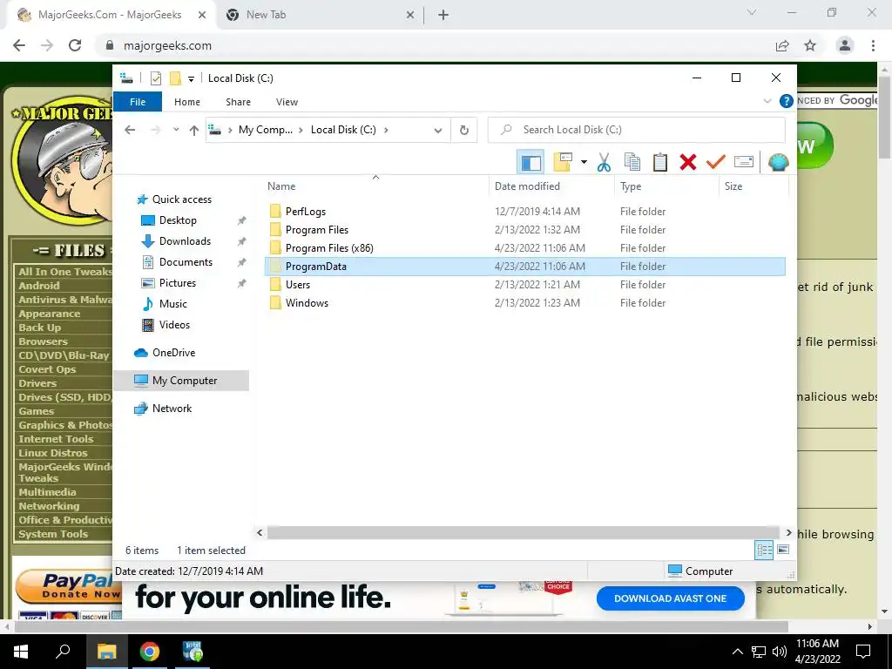This screenshot has height=669, width=892.
Task: Open Explorer Help question mark icon
Action: click(787, 101)
